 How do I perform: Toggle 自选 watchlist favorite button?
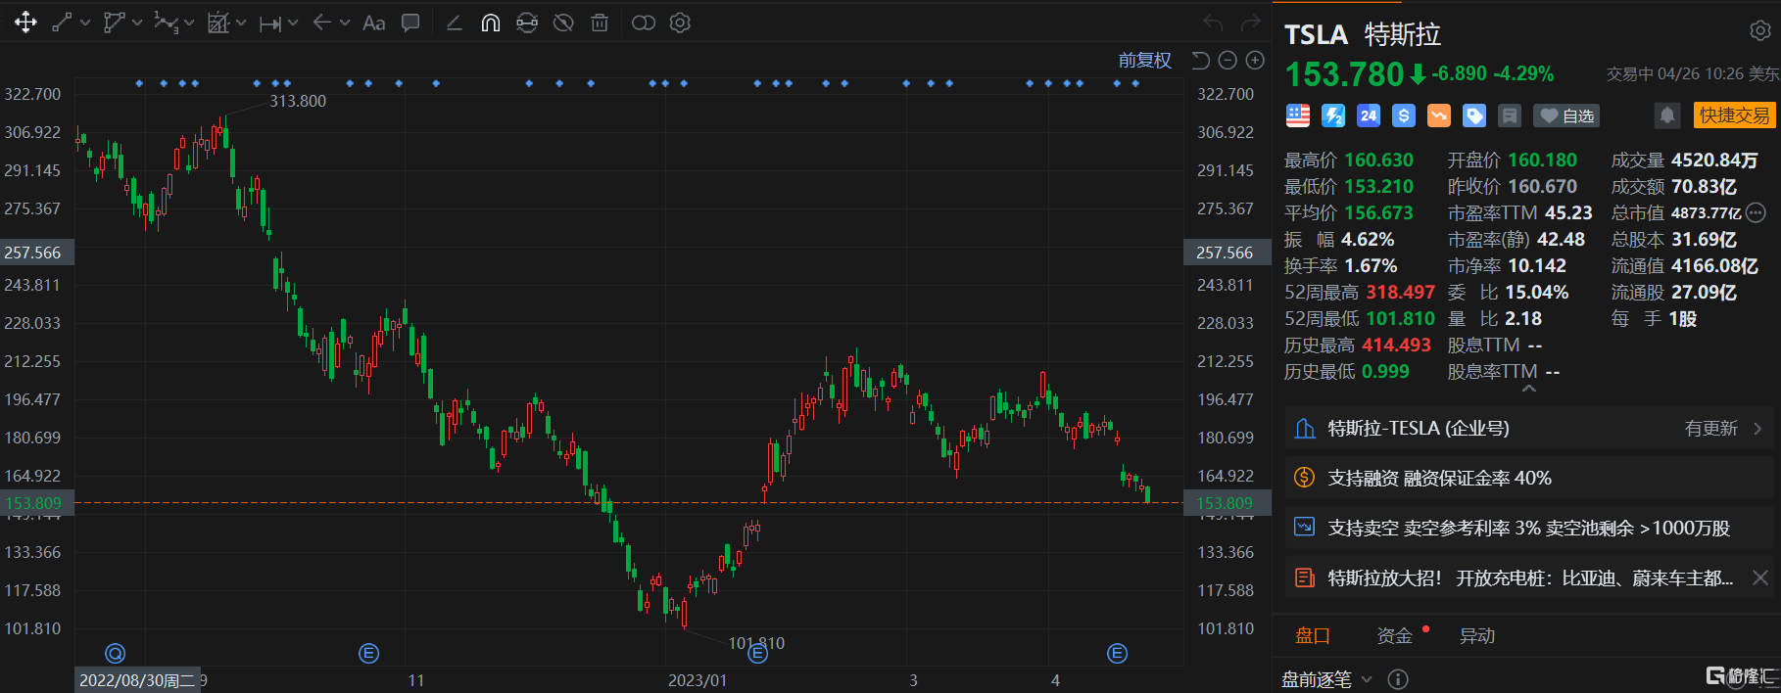coord(1565,115)
